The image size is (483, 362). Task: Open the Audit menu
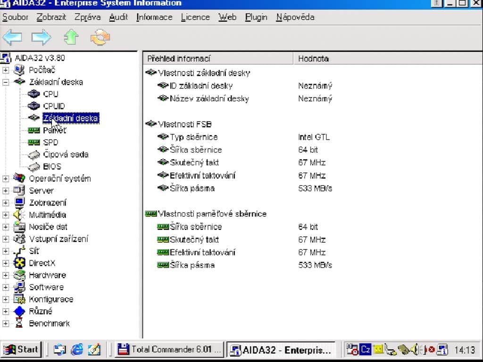tap(118, 17)
